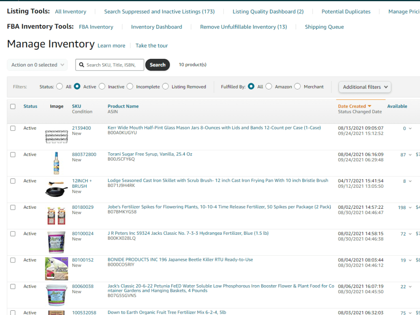Check the box for SKU 80180029

click(x=13, y=207)
